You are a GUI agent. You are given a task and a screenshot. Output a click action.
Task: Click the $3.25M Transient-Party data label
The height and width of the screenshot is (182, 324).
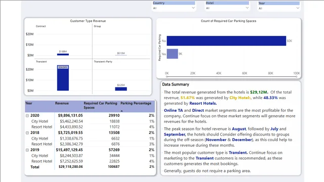pos(121,85)
